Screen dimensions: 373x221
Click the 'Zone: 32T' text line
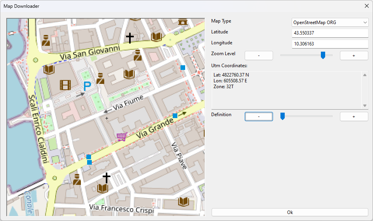coord(223,87)
